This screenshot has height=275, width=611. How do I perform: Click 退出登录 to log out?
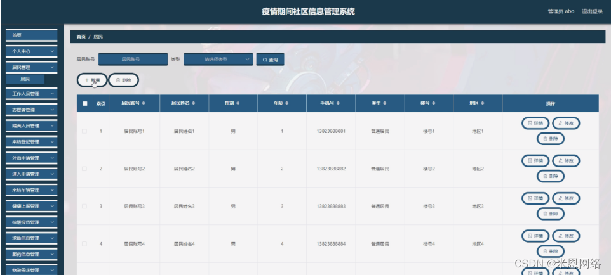pos(593,11)
